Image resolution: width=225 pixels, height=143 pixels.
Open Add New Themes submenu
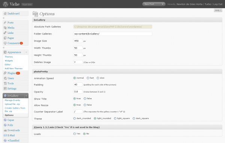(13, 69)
